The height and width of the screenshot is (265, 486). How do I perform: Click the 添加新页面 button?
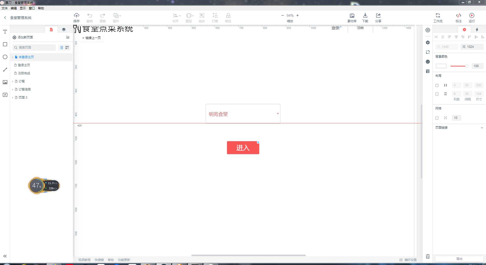pyautogui.click(x=23, y=37)
